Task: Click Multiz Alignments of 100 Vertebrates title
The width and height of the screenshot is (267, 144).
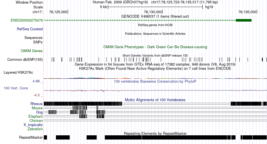Action: click(155, 100)
